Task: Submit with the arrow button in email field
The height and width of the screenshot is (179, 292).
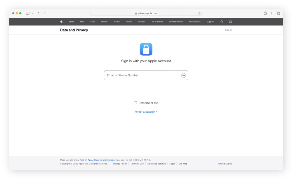Action: [x=183, y=75]
